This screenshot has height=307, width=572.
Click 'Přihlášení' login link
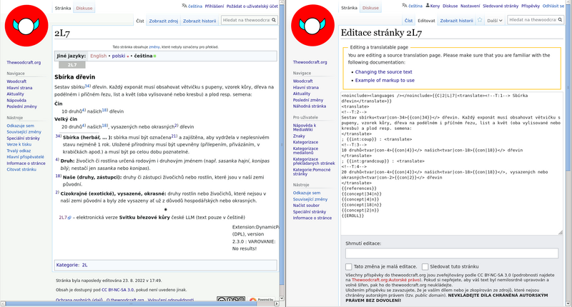(x=214, y=6)
